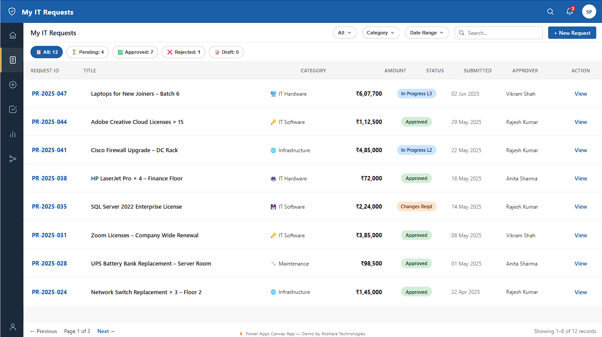This screenshot has width=602, height=337.
Task: View the SQL Server 2022 request
Action: click(x=581, y=206)
